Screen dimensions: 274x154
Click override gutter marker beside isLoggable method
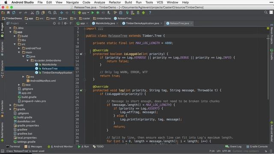[x=81, y=54]
